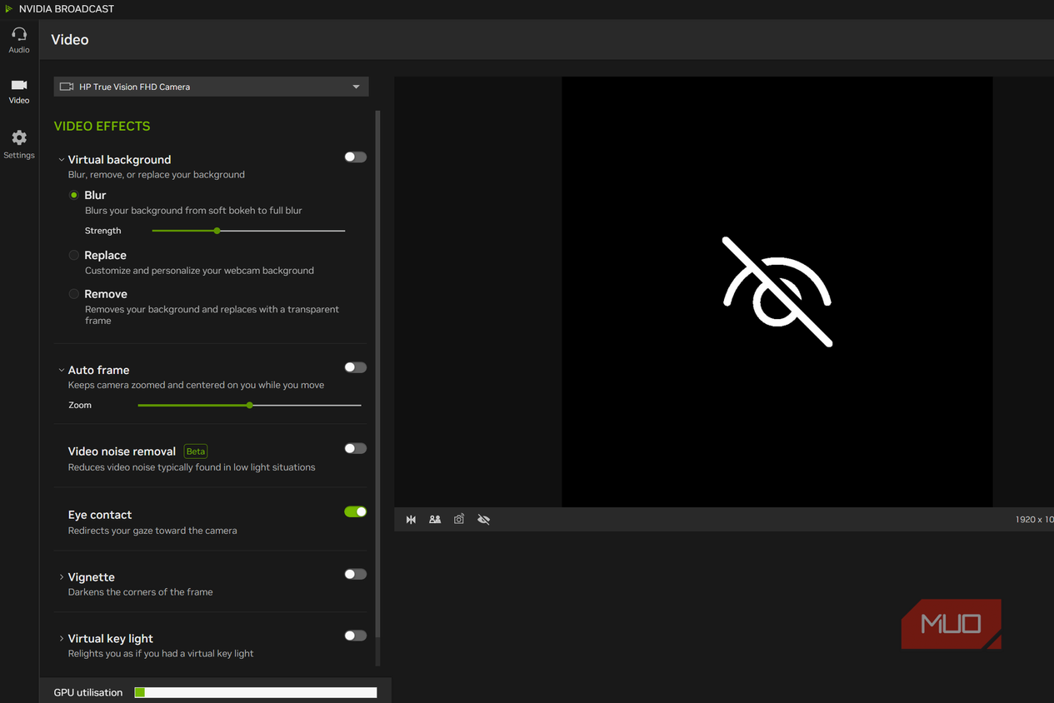The width and height of the screenshot is (1054, 703).
Task: Click the Blur Strength slider handle
Action: tap(217, 231)
